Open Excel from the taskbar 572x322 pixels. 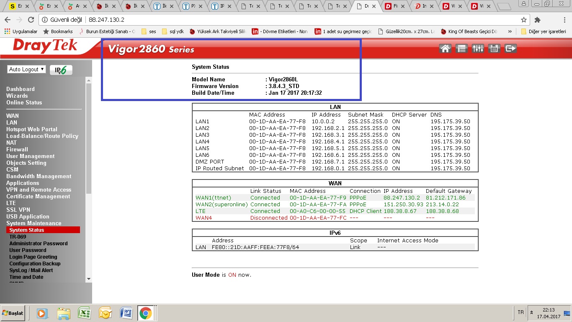coord(85,313)
